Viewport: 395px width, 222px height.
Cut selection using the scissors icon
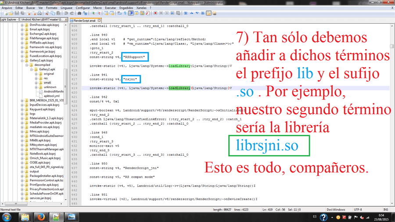tap(47, 13)
